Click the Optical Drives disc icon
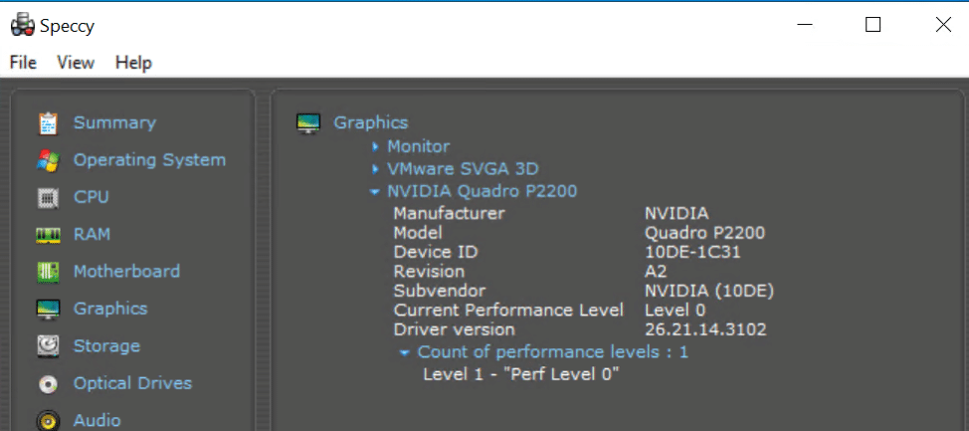 pyautogui.click(x=48, y=384)
